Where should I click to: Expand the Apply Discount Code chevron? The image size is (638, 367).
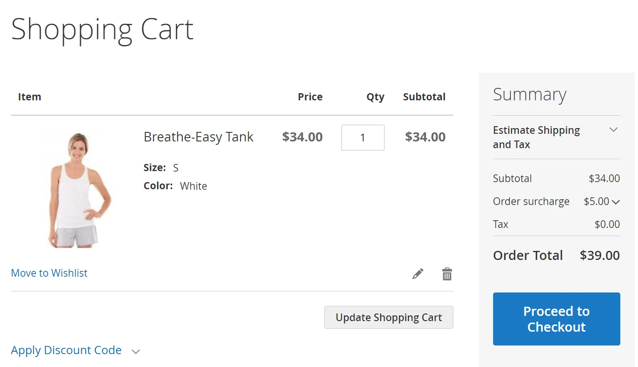(x=136, y=352)
